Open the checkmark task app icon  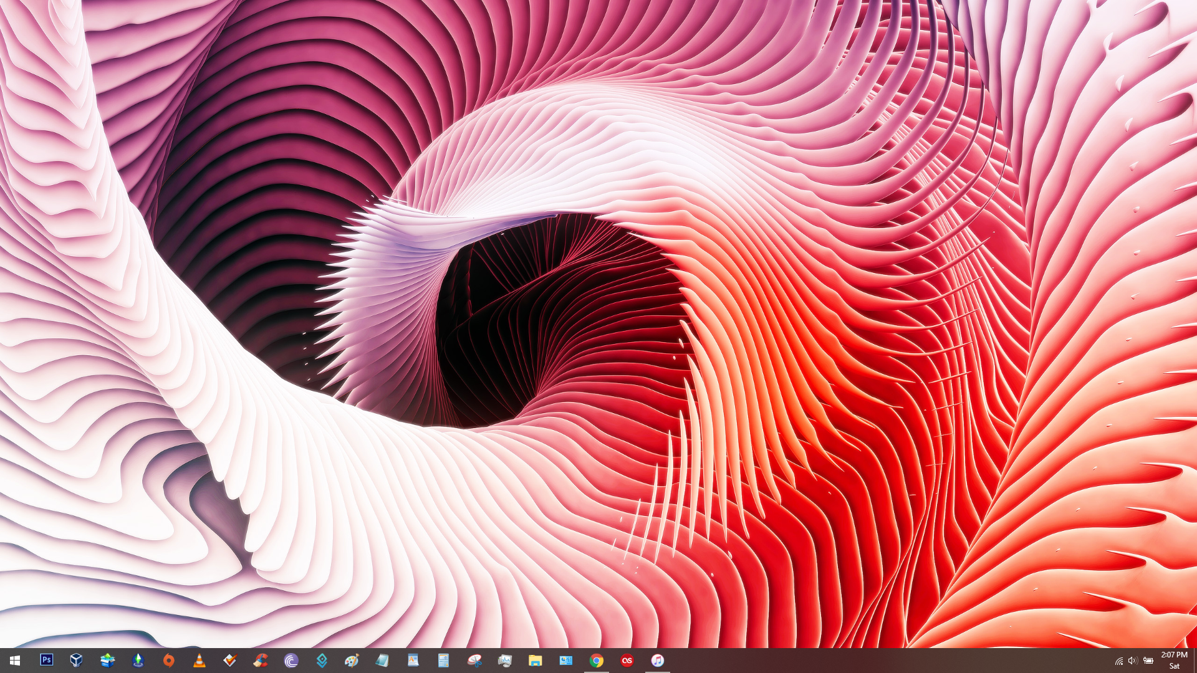(229, 660)
